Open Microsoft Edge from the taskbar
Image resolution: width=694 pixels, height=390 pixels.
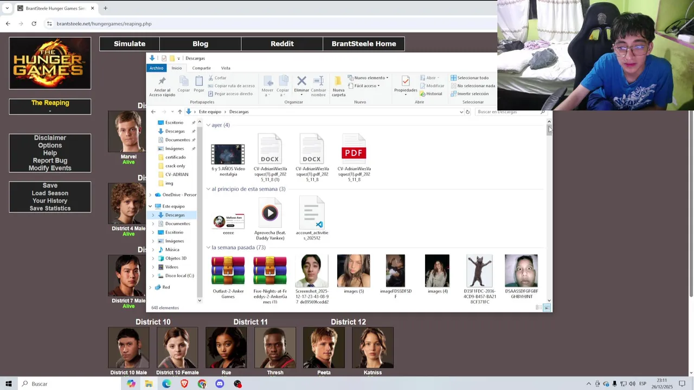166,383
